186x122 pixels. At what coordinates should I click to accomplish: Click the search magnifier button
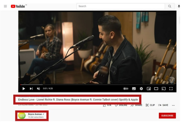click(170, 6)
